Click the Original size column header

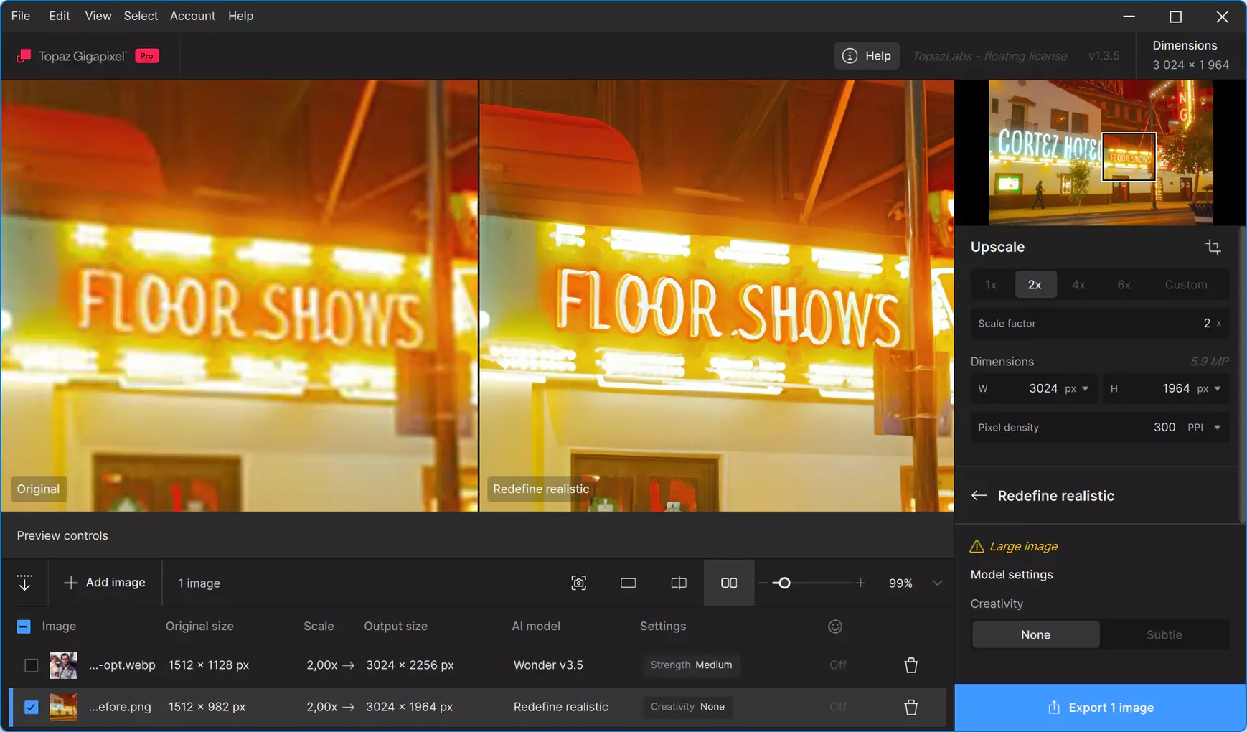[x=199, y=627]
